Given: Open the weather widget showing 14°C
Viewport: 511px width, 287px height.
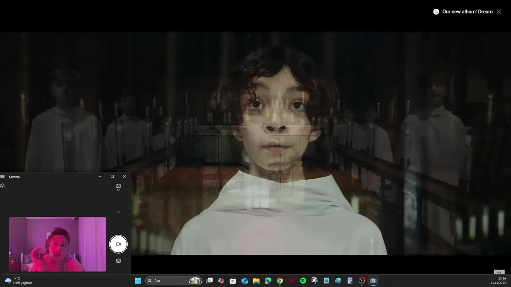Looking at the screenshot, I should 18,281.
